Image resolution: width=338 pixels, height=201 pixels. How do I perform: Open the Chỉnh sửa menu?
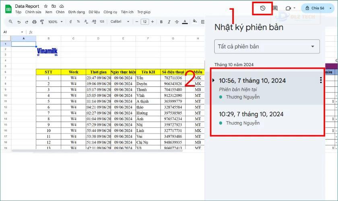(33, 12)
